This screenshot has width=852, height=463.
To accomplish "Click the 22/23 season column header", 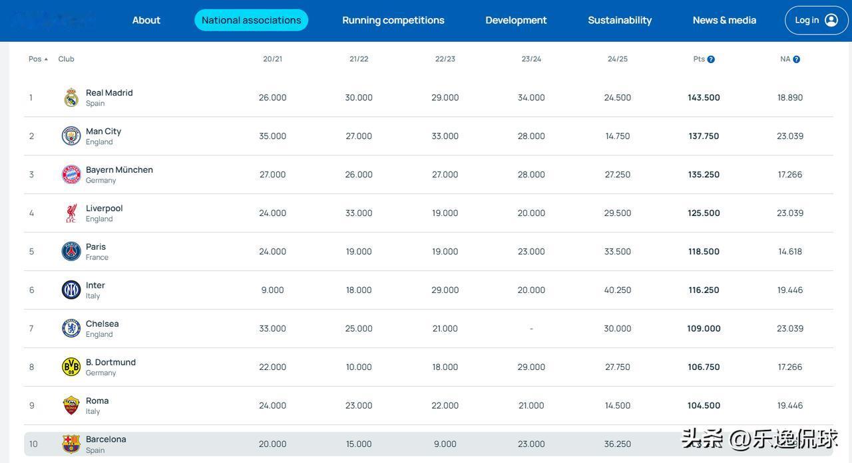I will pos(445,59).
